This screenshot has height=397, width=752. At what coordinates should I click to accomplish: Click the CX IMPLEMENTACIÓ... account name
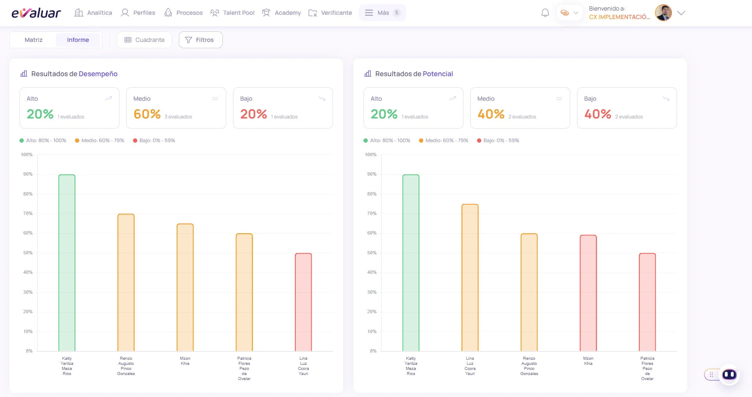619,17
